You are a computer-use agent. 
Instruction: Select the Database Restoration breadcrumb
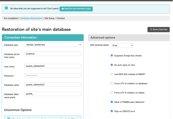coord(31,18)
